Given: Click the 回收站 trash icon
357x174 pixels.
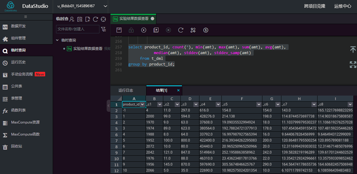Looking at the screenshot, I should [x=5, y=147].
